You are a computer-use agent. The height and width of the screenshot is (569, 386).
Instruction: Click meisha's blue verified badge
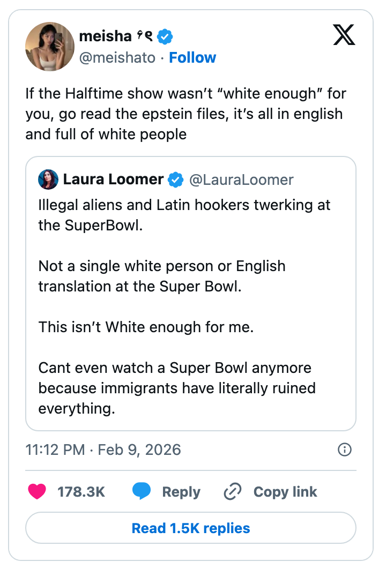(x=165, y=36)
